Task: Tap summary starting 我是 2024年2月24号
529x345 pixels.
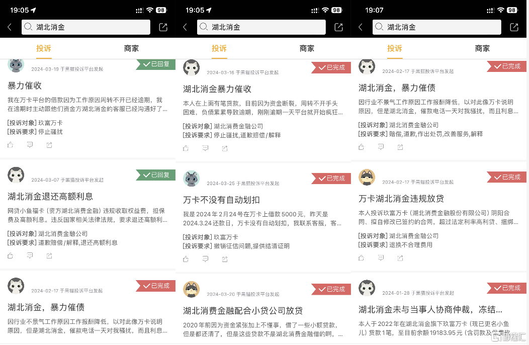Action: click(262, 219)
